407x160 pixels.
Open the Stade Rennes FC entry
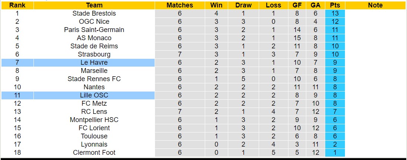[x=94, y=79]
